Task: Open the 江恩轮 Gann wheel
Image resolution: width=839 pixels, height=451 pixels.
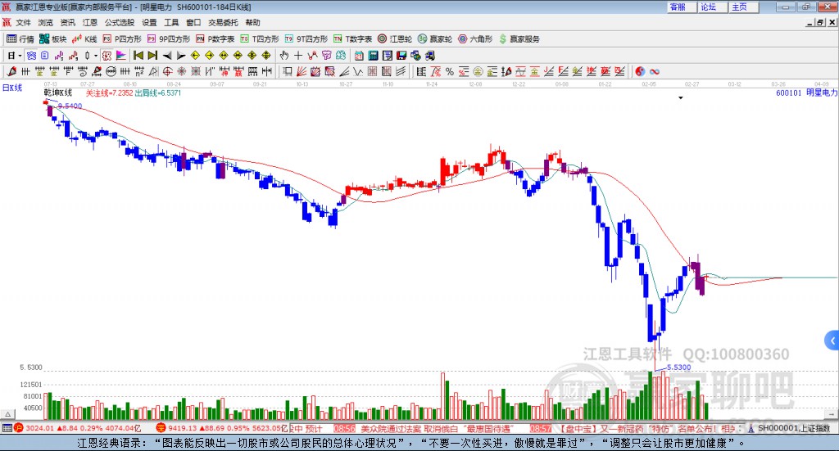Action: [x=395, y=39]
